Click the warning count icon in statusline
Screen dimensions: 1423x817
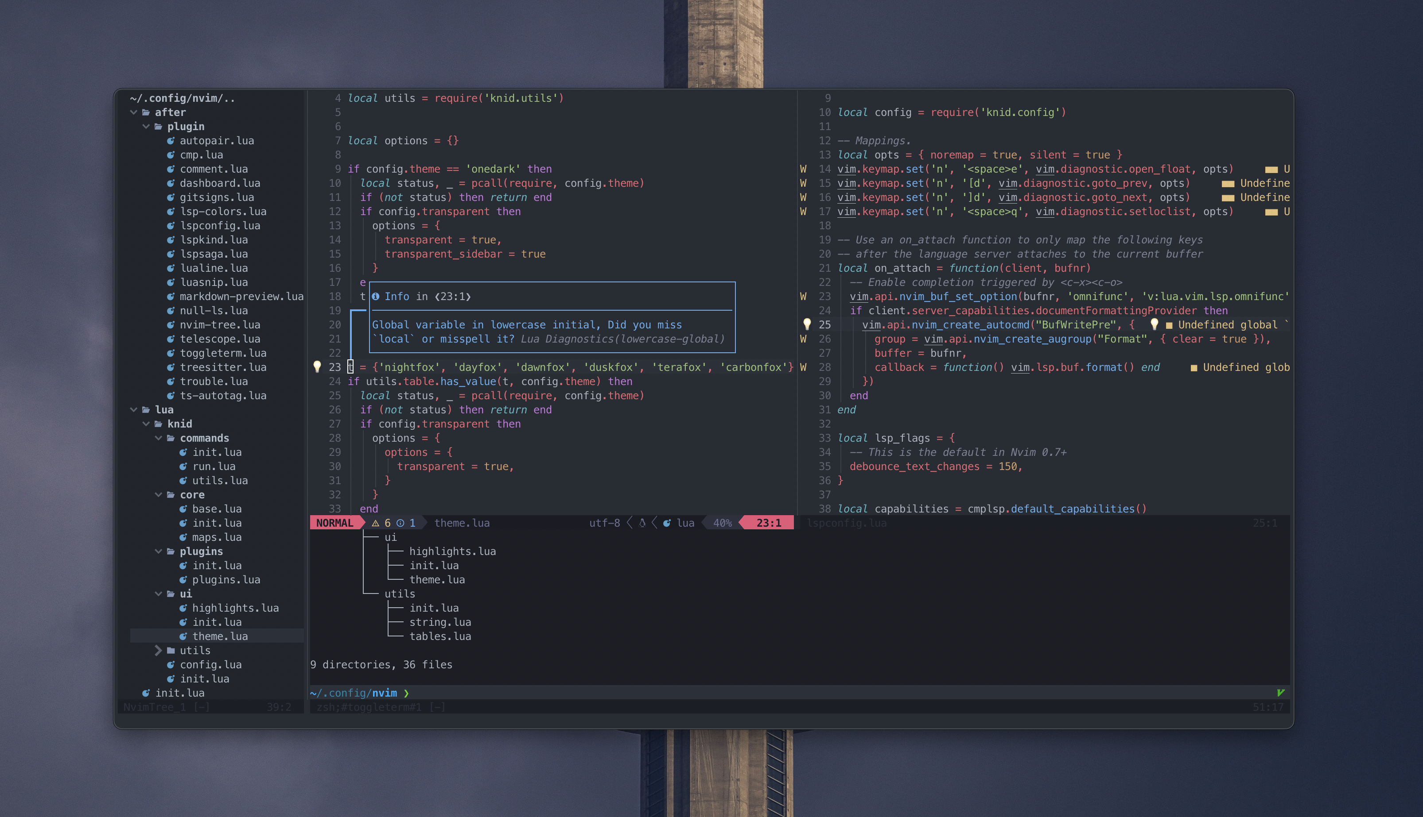click(x=376, y=523)
